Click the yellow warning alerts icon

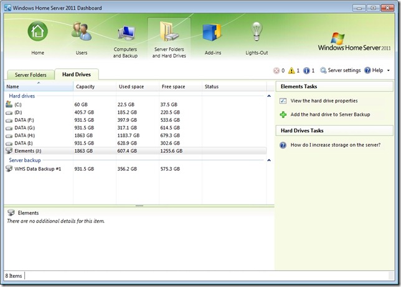coord(291,71)
